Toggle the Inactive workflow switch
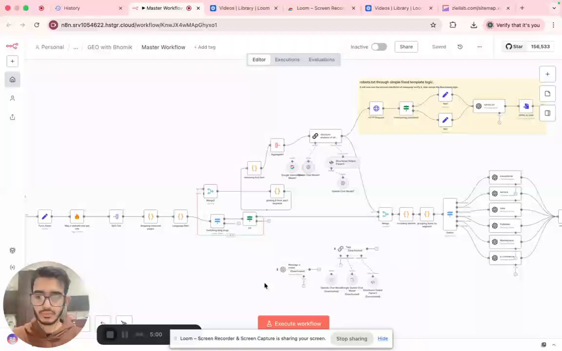562x351 pixels. [x=379, y=47]
